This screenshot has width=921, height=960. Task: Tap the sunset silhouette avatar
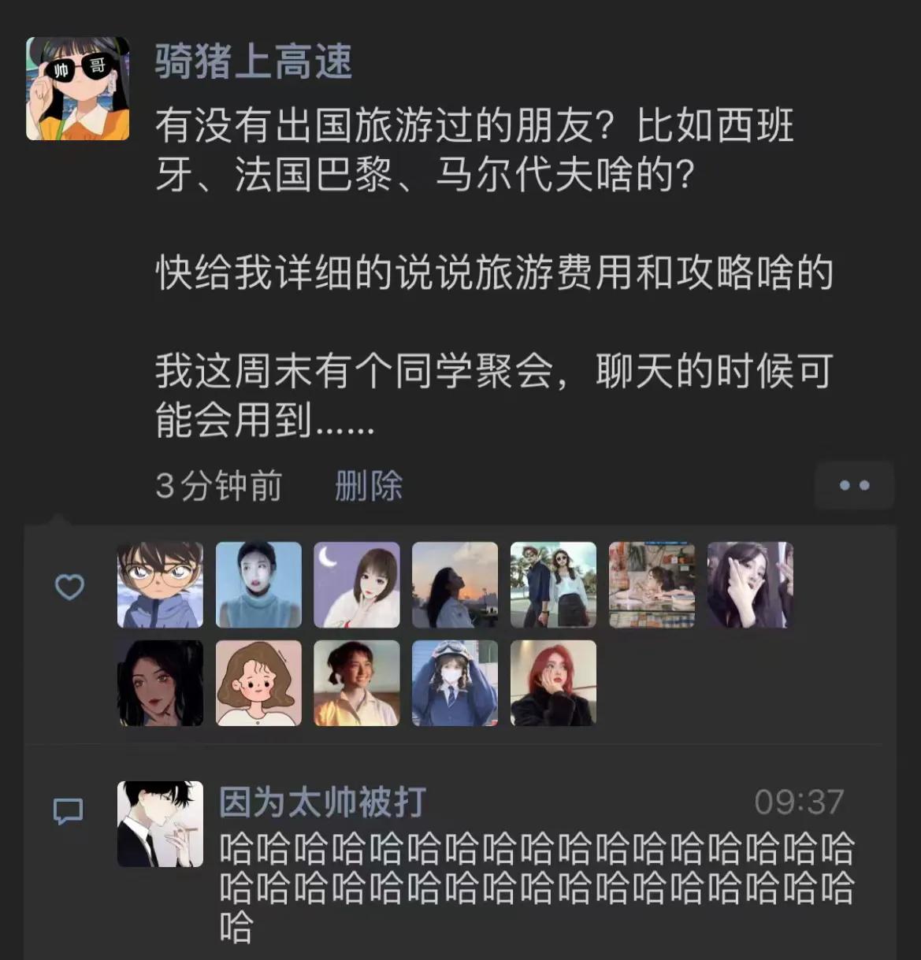455,584
